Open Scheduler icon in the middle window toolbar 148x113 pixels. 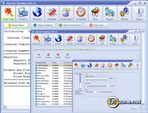(x=91, y=40)
